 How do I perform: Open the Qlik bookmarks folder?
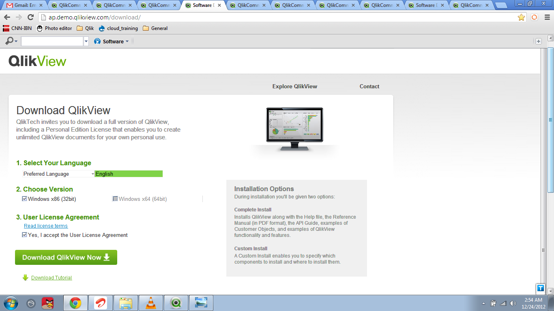pos(85,28)
